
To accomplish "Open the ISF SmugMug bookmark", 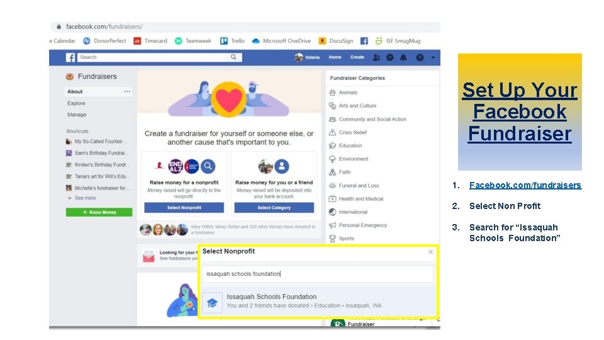I will [x=398, y=41].
